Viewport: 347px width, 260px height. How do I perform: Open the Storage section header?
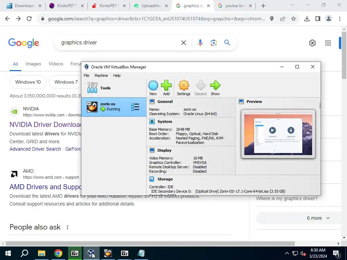pos(165,179)
